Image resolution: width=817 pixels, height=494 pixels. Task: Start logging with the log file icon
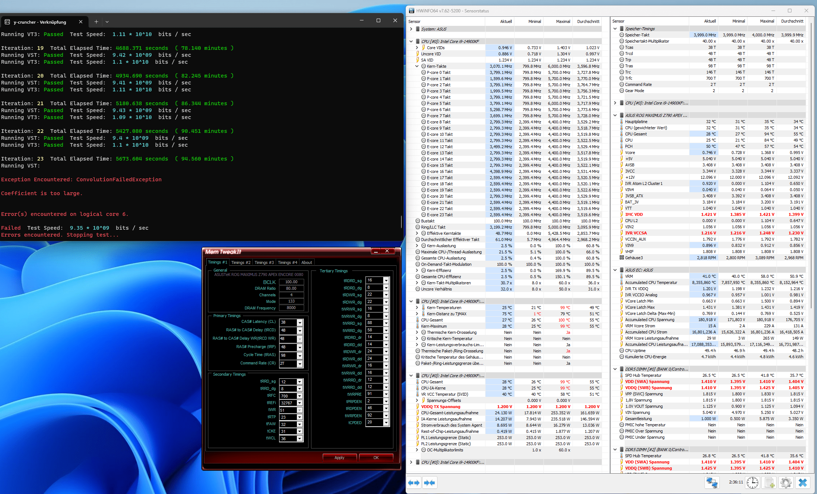[x=769, y=483]
